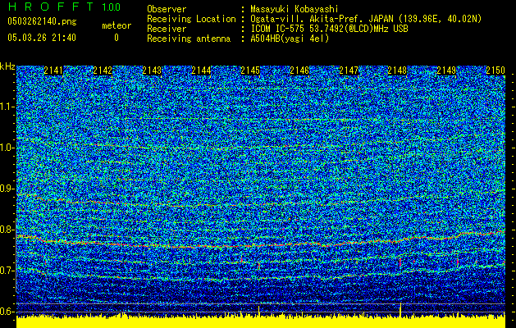Click the 0.6 kHz axis label
The width and height of the screenshot is (516, 328).
coord(7,312)
